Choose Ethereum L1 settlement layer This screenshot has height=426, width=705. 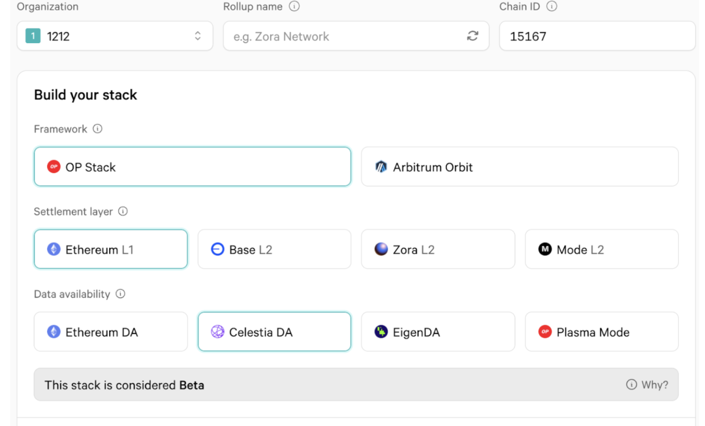point(110,249)
